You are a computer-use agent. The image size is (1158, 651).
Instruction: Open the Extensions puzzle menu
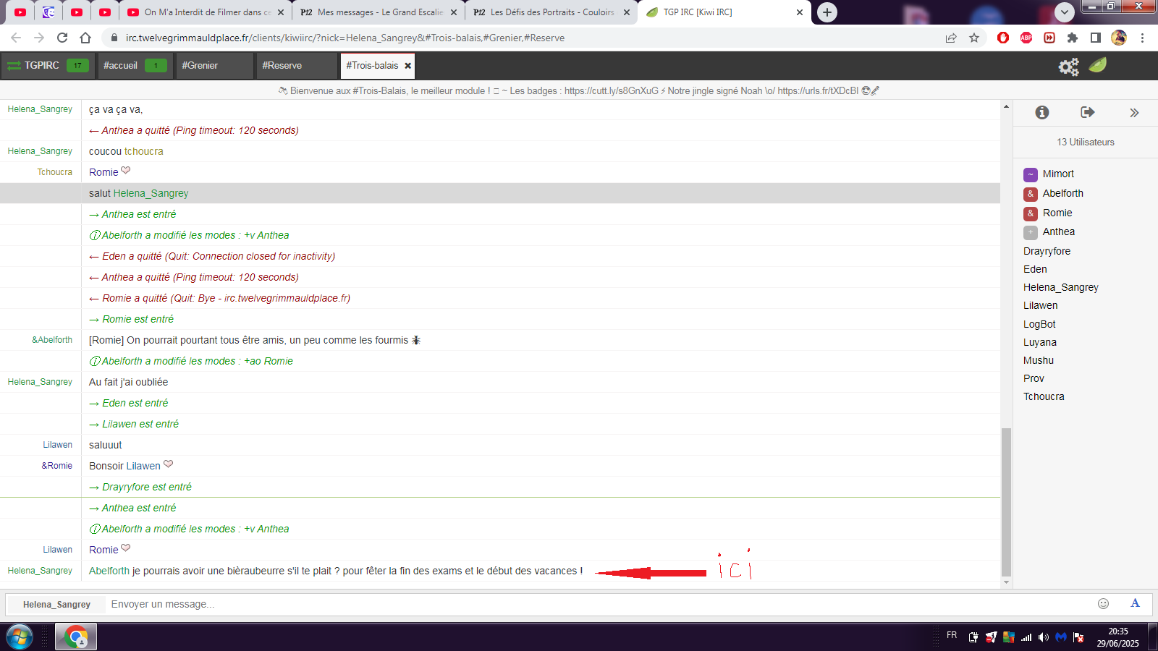1073,38
